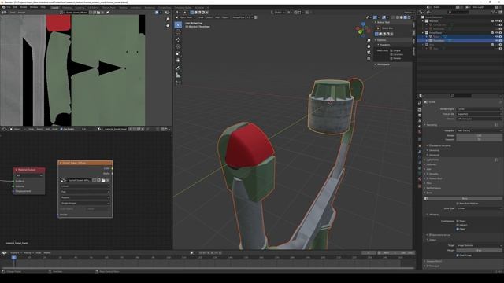Expand the Performance panel
Image resolution: width=504 pixels, height=283 pixels.
tap(433, 188)
